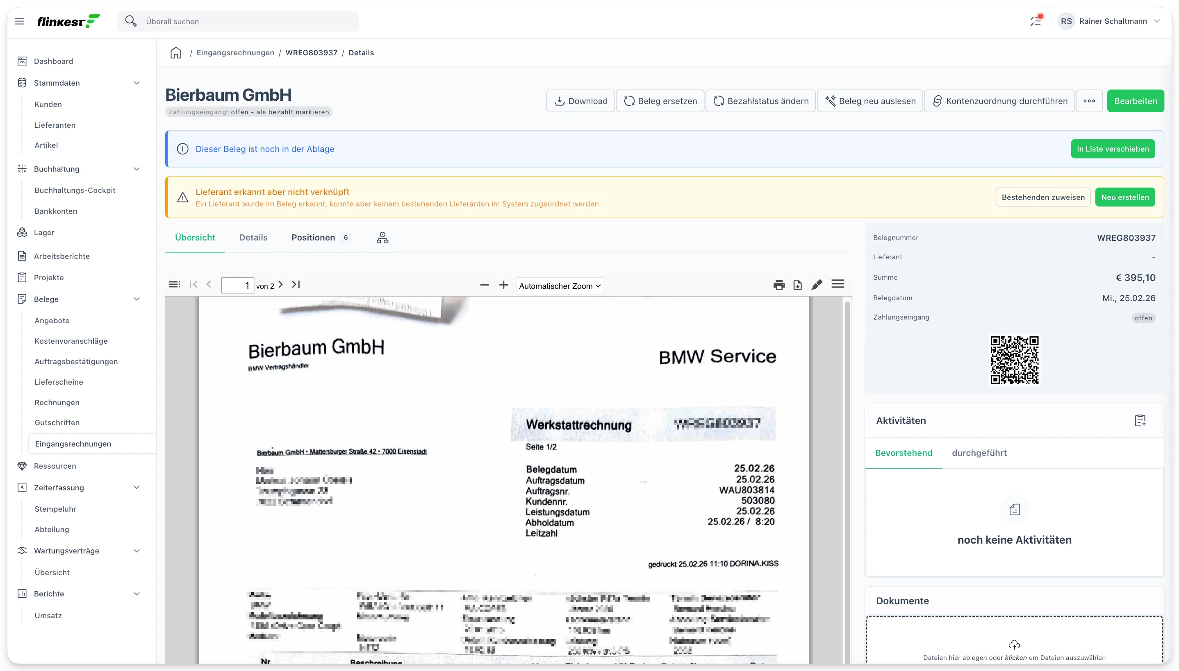Image resolution: width=1179 pixels, height=671 pixels.
Task: Collapse the Stammdaten sidebar section
Action: pos(137,83)
